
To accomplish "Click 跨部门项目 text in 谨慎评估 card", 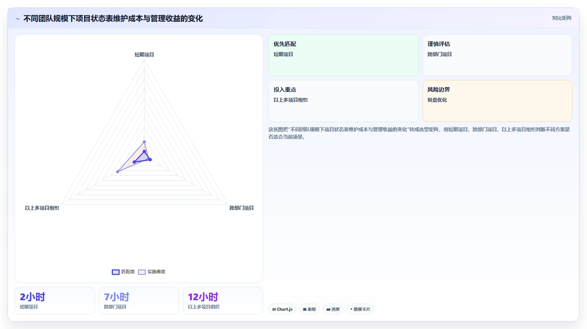I will pos(440,54).
